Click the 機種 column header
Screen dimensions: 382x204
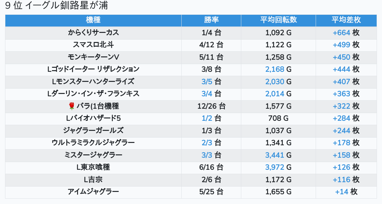click(x=93, y=20)
